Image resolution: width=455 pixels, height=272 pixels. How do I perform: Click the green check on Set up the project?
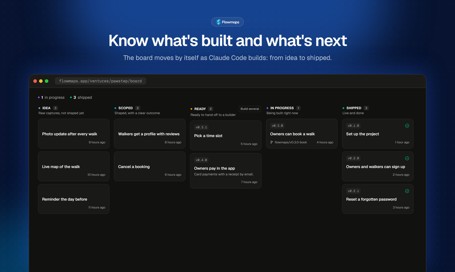(x=407, y=126)
